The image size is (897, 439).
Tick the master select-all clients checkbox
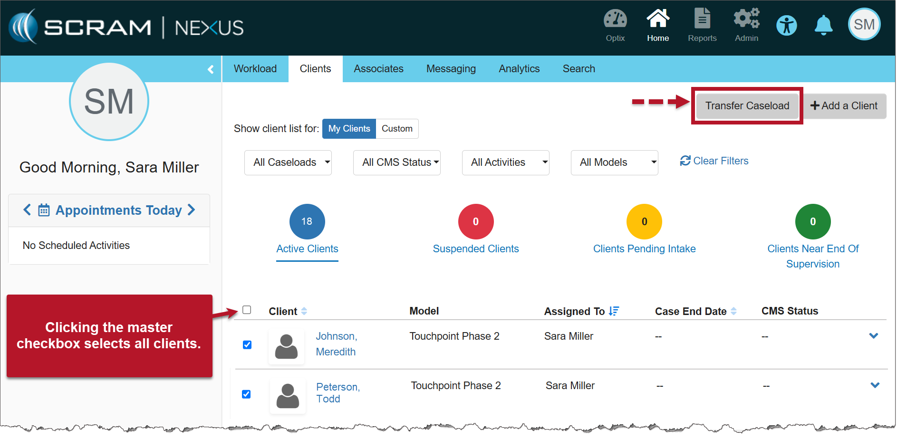pyautogui.click(x=247, y=310)
